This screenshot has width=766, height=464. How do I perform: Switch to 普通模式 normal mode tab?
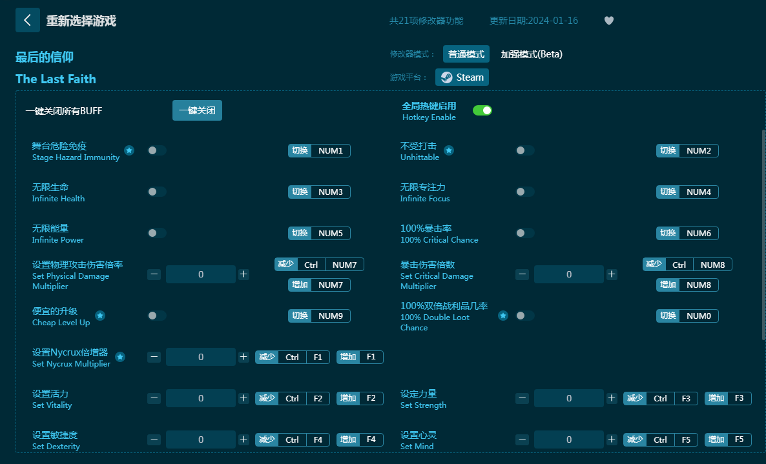(466, 54)
